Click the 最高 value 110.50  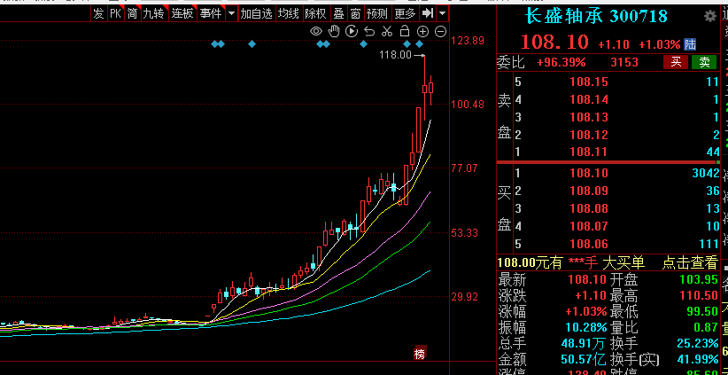698,295
